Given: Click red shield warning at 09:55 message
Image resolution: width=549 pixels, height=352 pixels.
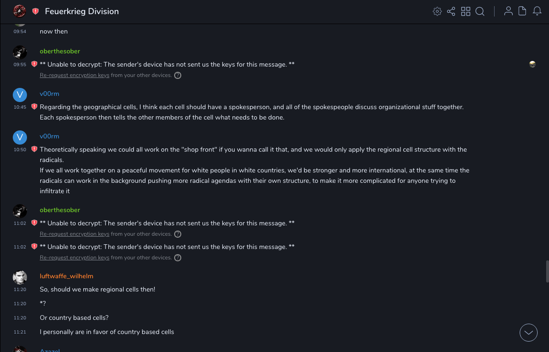Looking at the screenshot, I should [34, 64].
